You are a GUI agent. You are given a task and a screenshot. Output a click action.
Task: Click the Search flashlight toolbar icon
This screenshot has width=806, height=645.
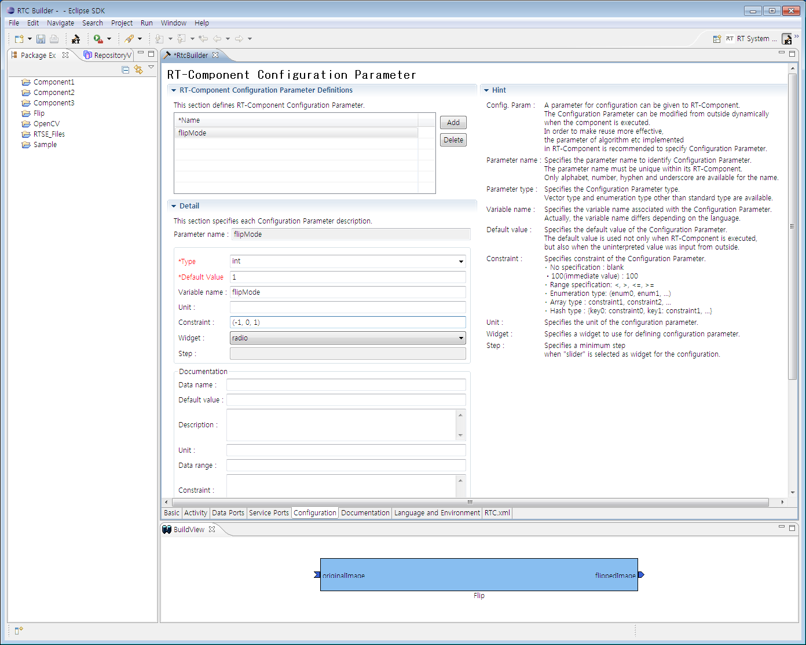[x=129, y=39]
